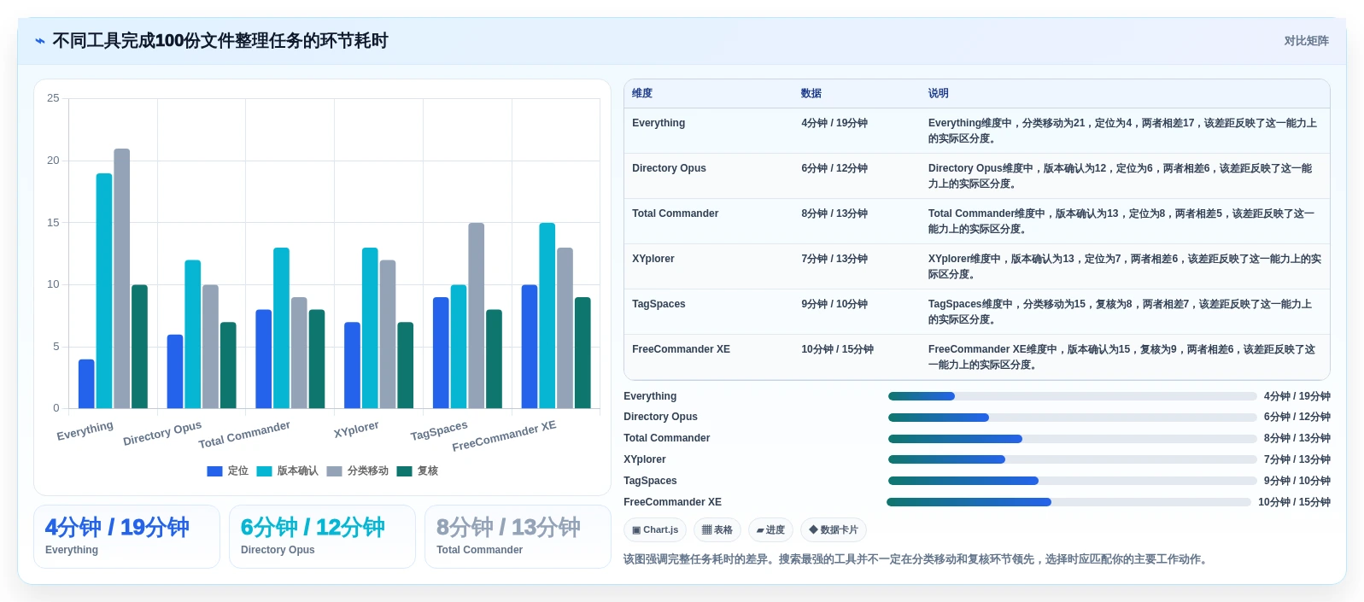1364x602 pixels.
Task: Click the Directory Opus progress bar
Action: [x=1072, y=418]
